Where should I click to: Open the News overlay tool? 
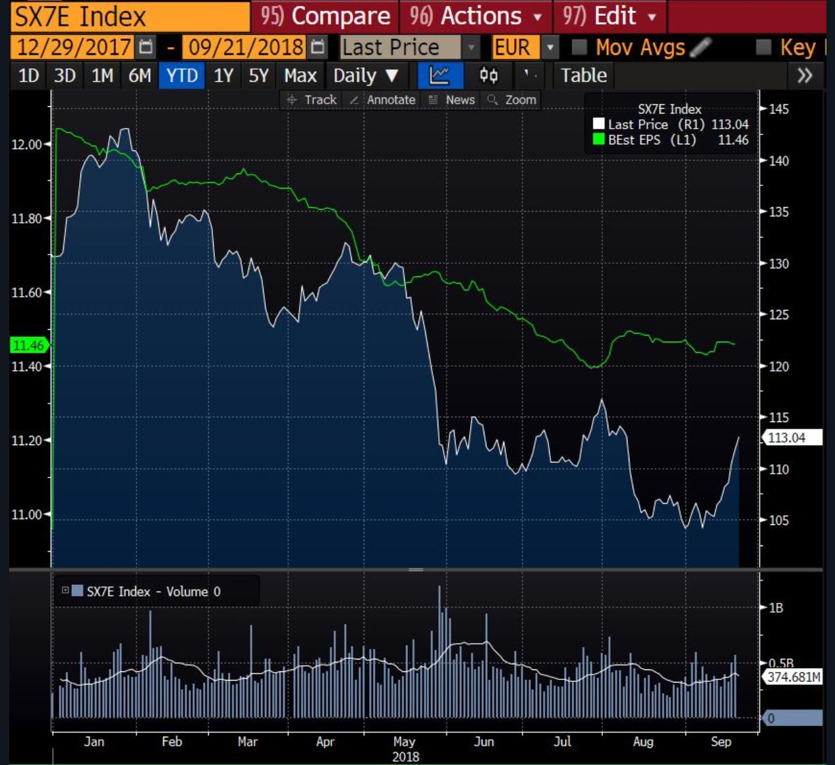[x=452, y=100]
